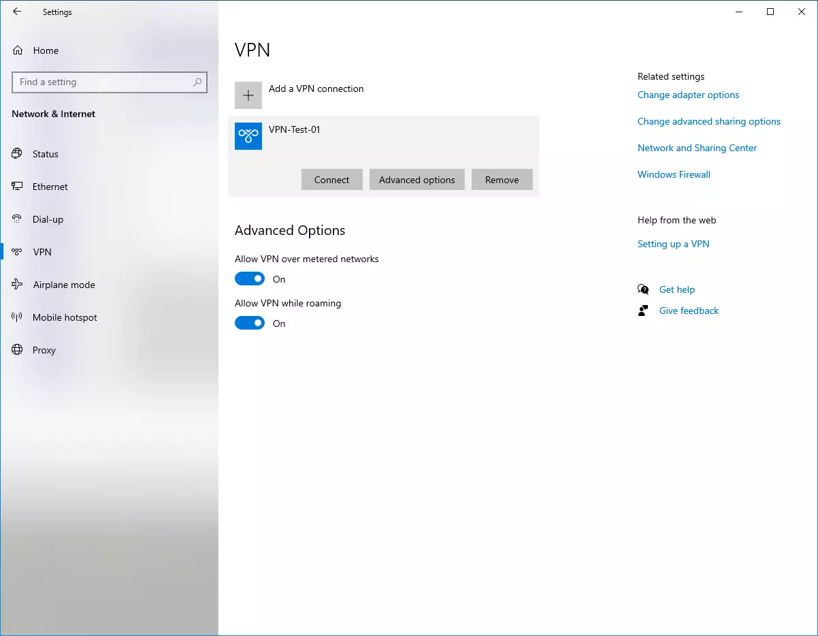This screenshot has height=636, width=818.
Task: Open Setting up a VPN help link
Action: [673, 244]
